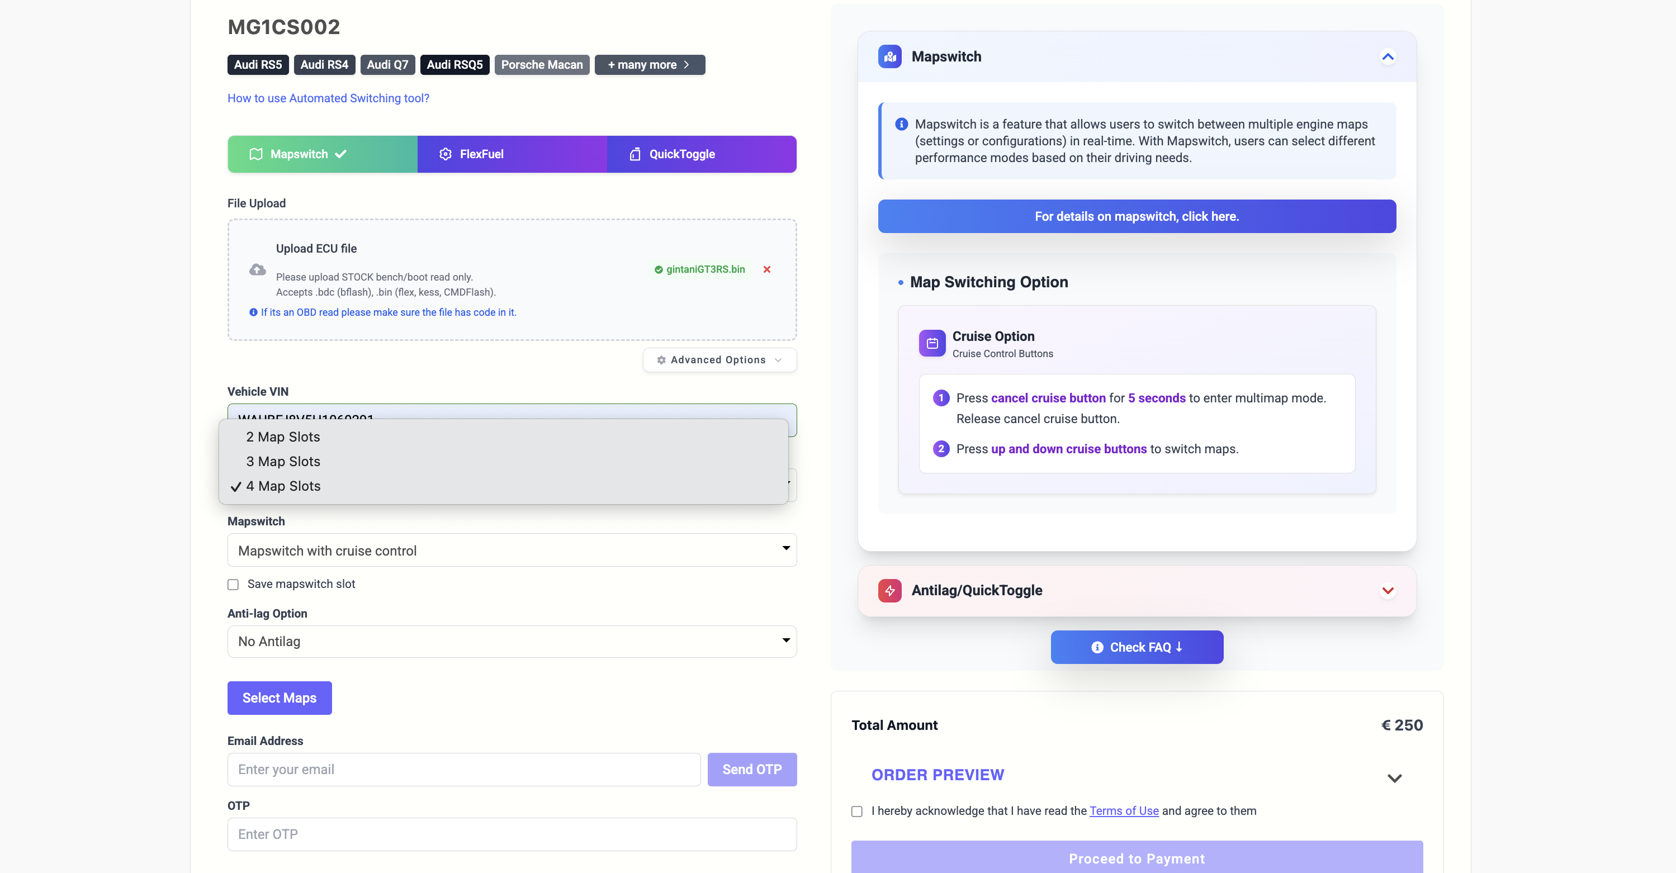This screenshot has height=873, width=1676.
Task: Enable Save mapswitch slot checkbox
Action: [x=233, y=584]
